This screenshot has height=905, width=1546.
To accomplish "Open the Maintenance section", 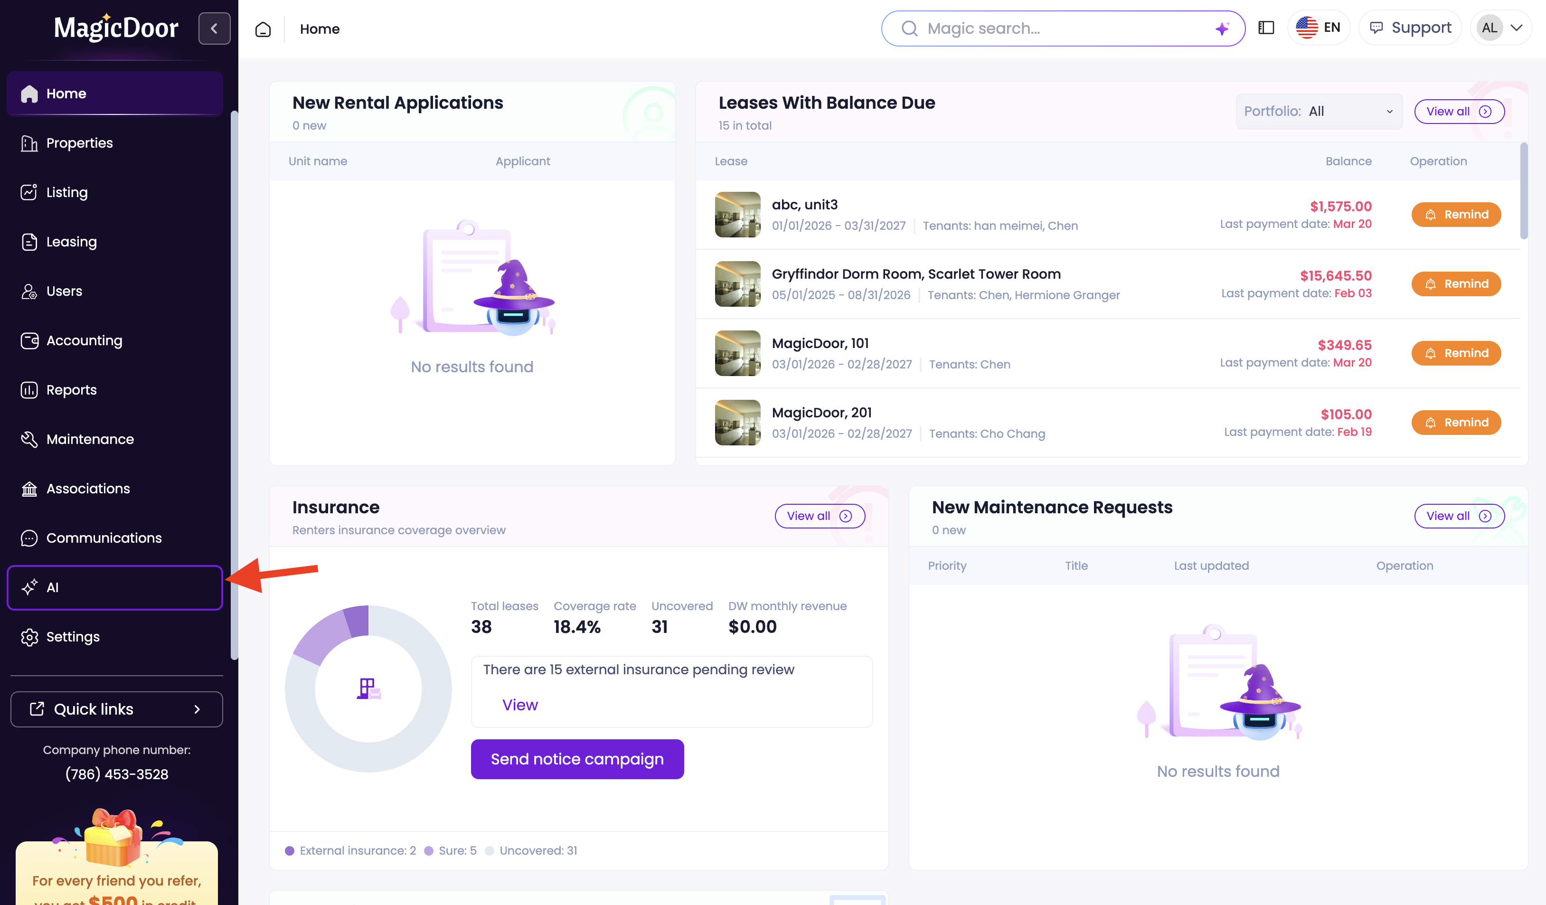I will (90, 439).
